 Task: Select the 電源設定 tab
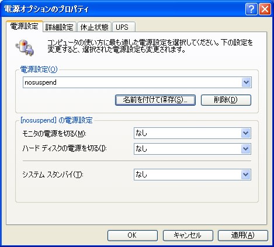[x=25, y=26]
